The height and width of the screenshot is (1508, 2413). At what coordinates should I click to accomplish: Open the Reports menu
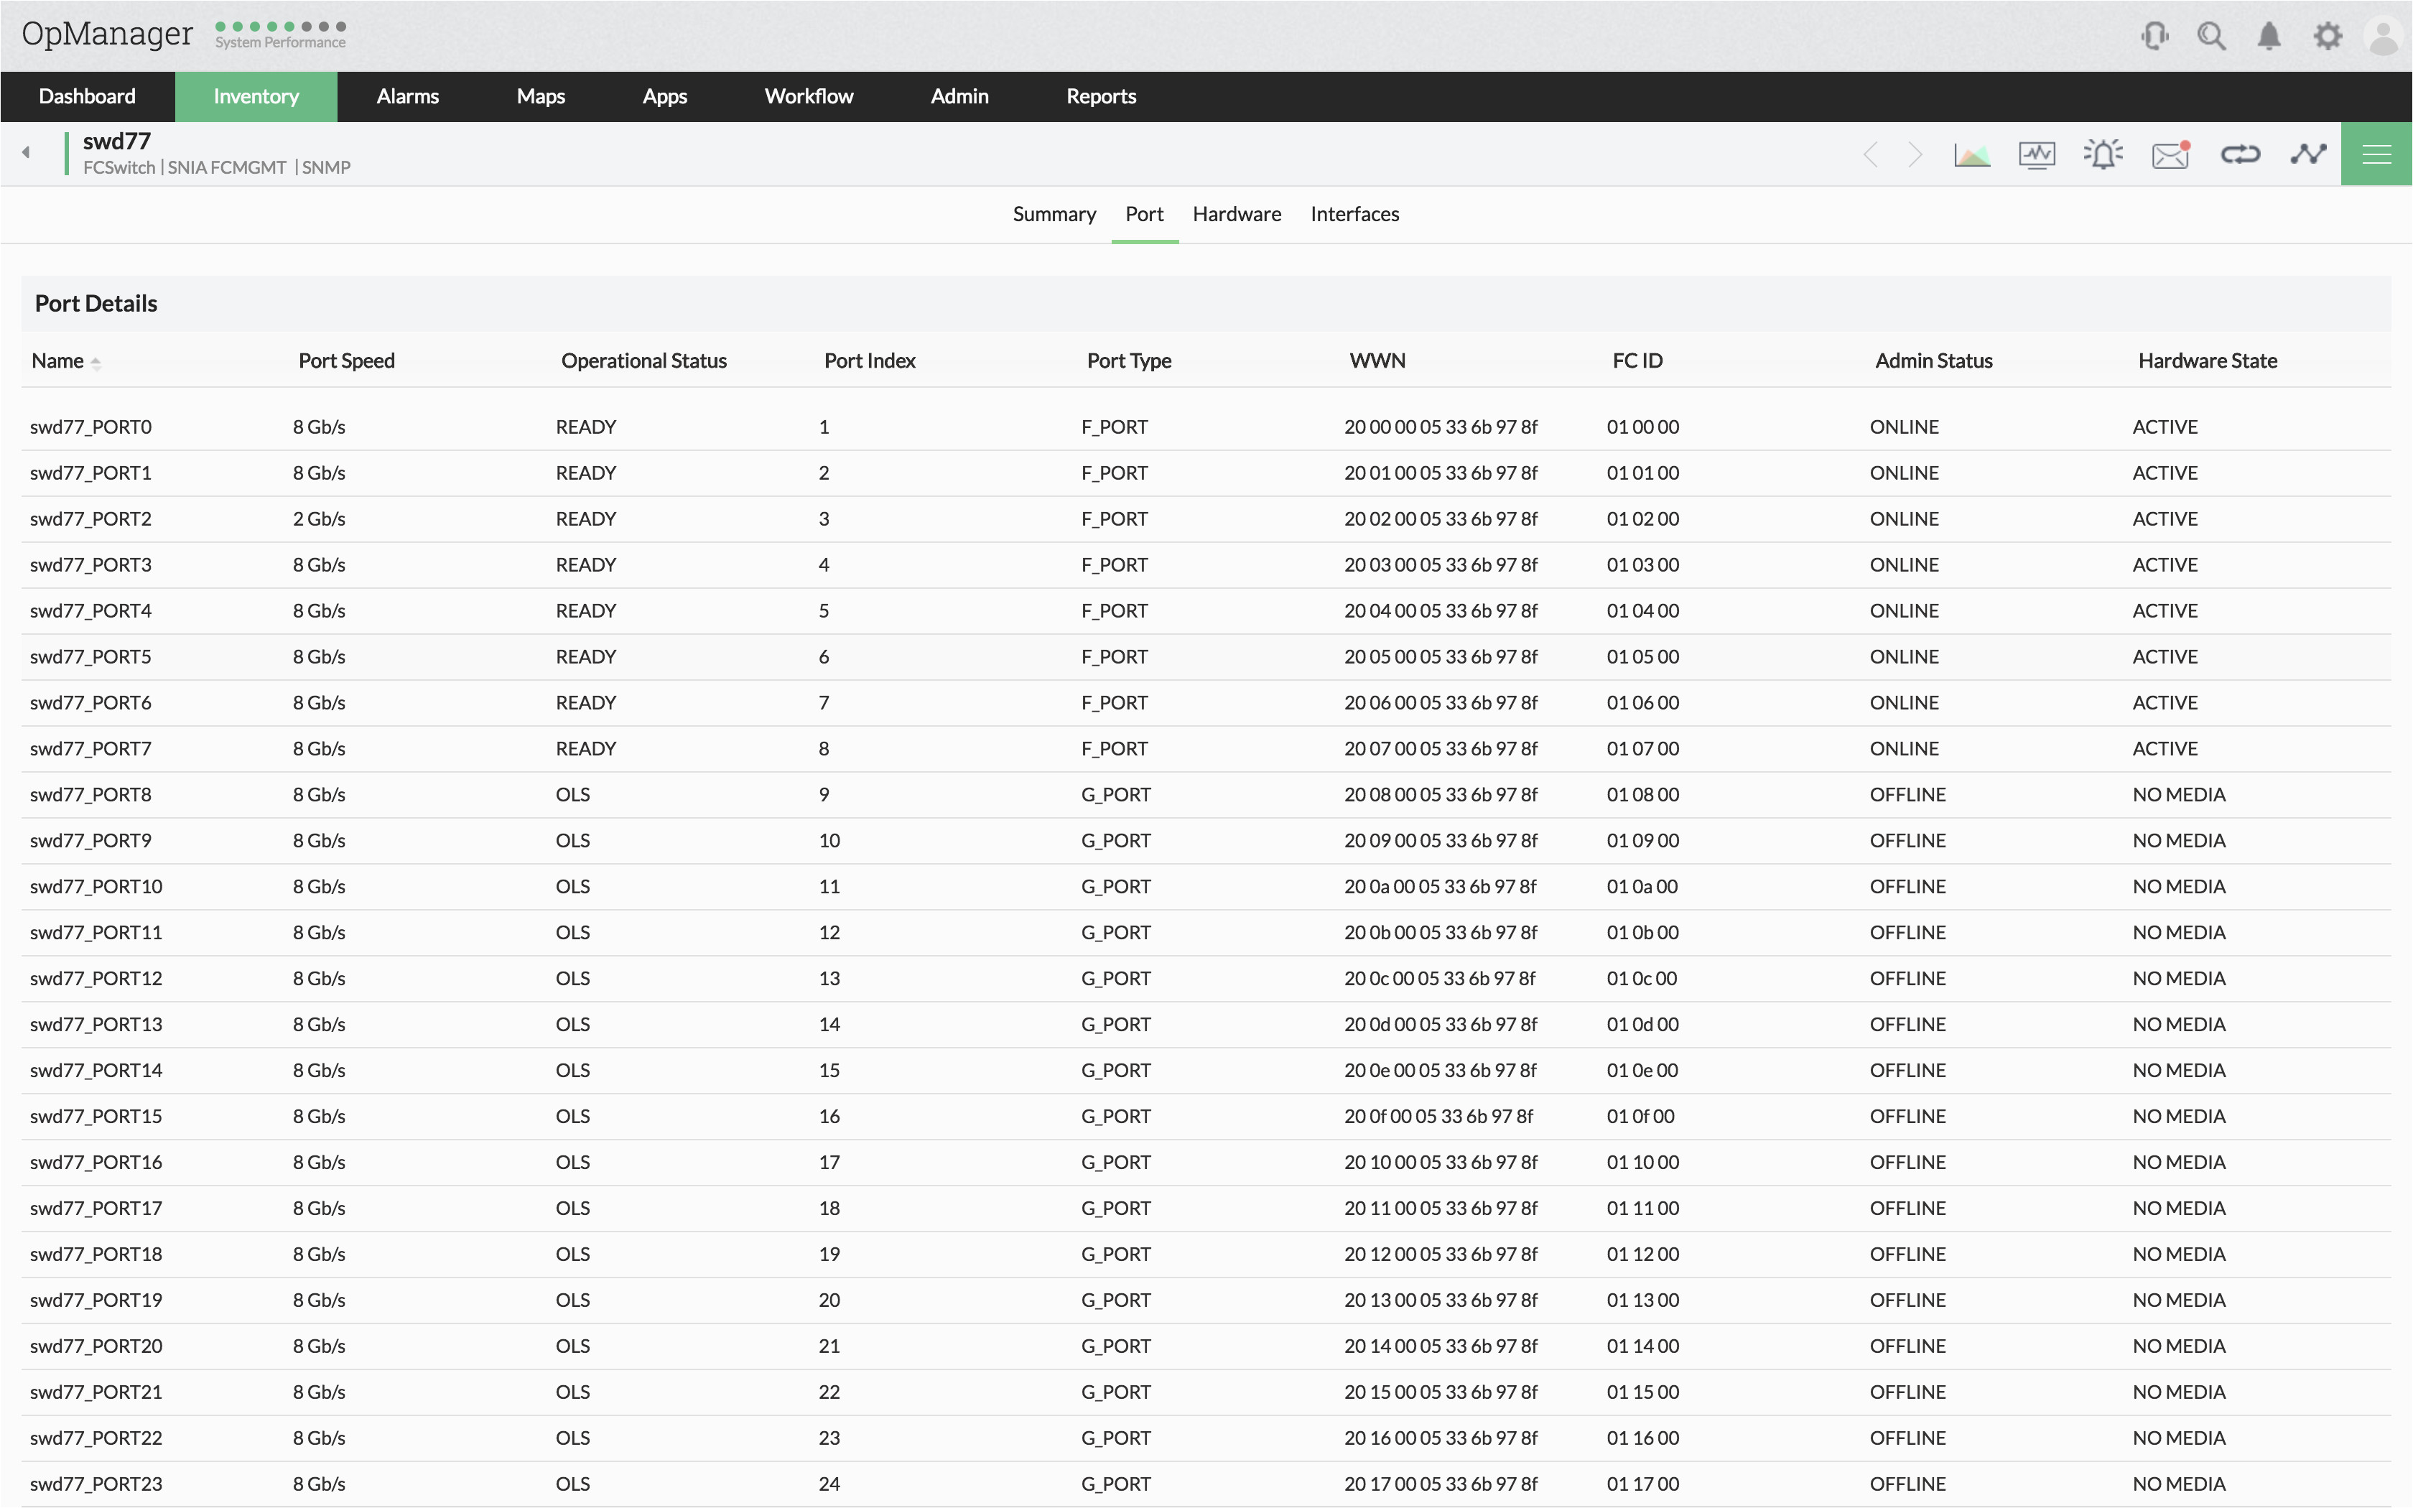1101,97
